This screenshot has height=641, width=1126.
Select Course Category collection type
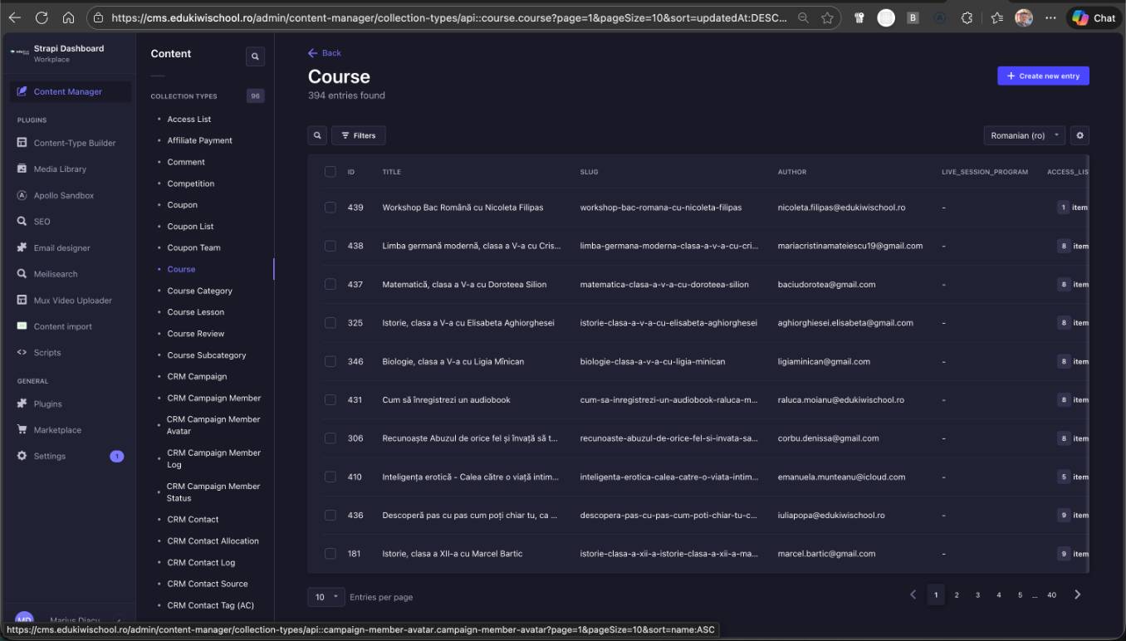tap(199, 291)
